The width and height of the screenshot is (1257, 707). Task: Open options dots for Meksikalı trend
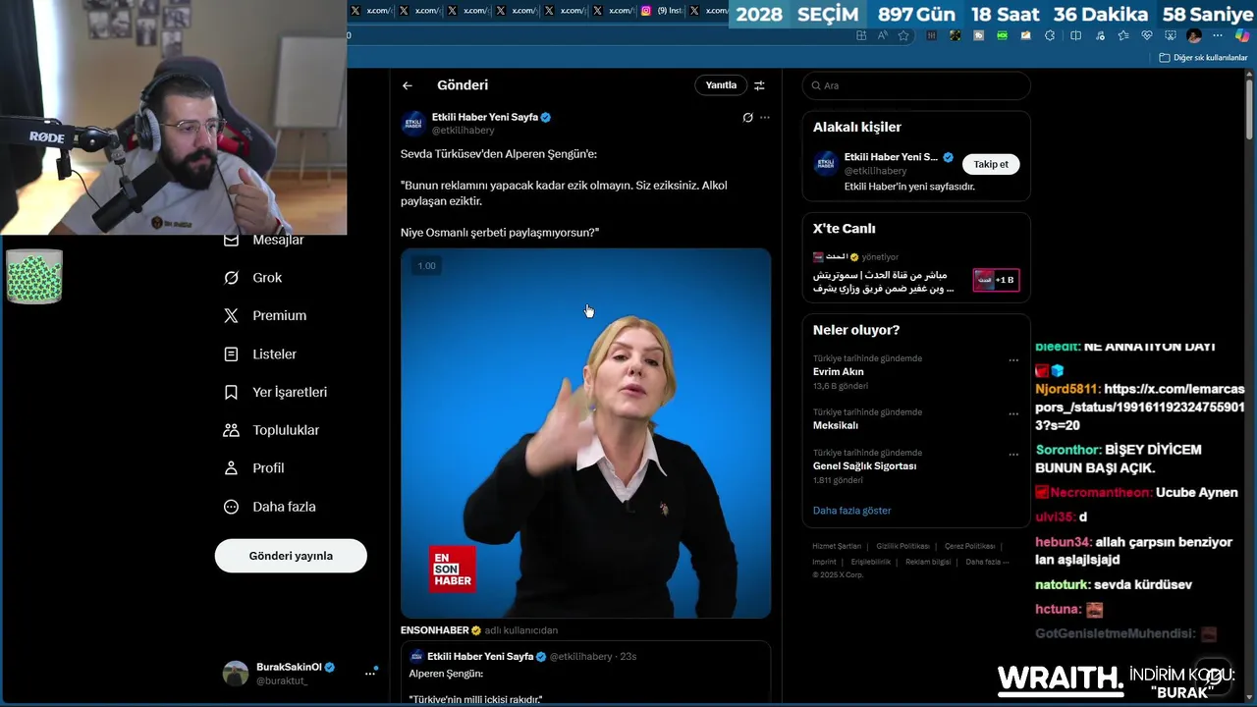coord(1013,413)
